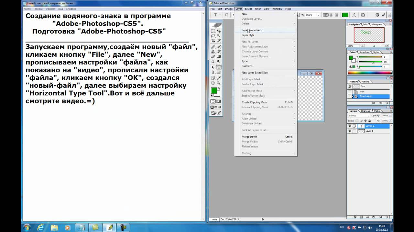The width and height of the screenshot is (414, 232).
Task: Switch to Standard editing mode in toolbox
Action: [x=213, y=101]
